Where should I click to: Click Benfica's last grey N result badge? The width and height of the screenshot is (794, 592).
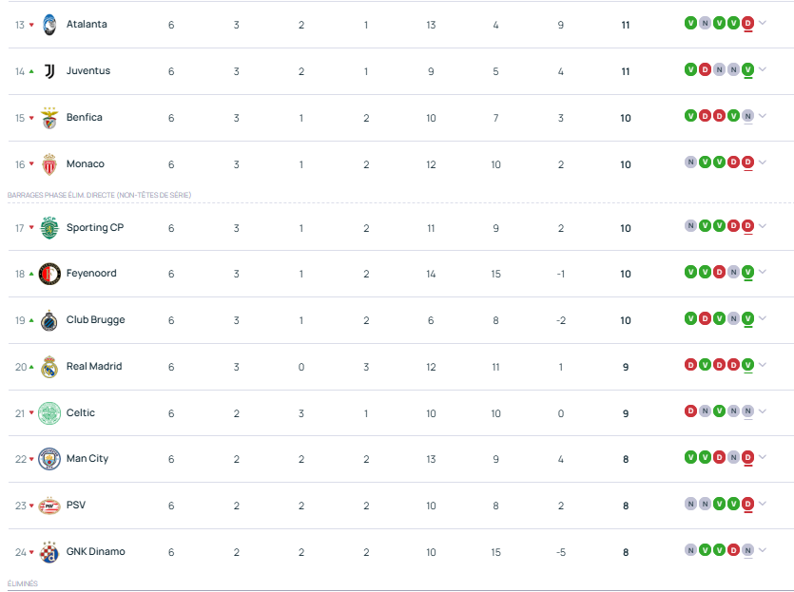pyautogui.click(x=747, y=116)
